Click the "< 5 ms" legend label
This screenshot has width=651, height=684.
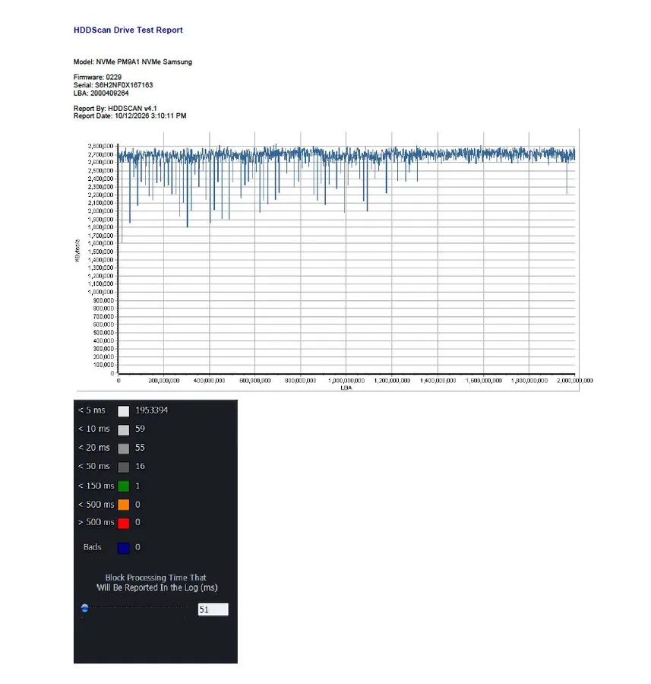tap(92, 410)
